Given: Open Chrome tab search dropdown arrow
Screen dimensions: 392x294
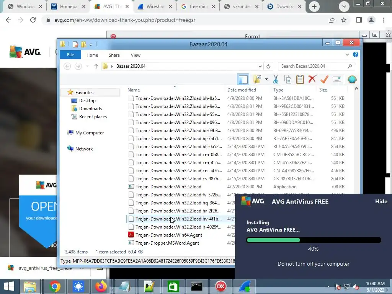Looking at the screenshot, I should [x=344, y=7].
